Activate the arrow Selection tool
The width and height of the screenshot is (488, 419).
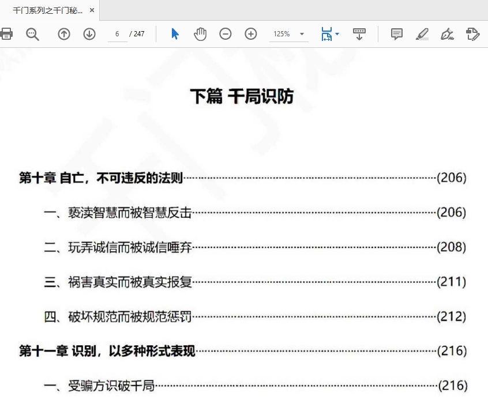click(175, 34)
